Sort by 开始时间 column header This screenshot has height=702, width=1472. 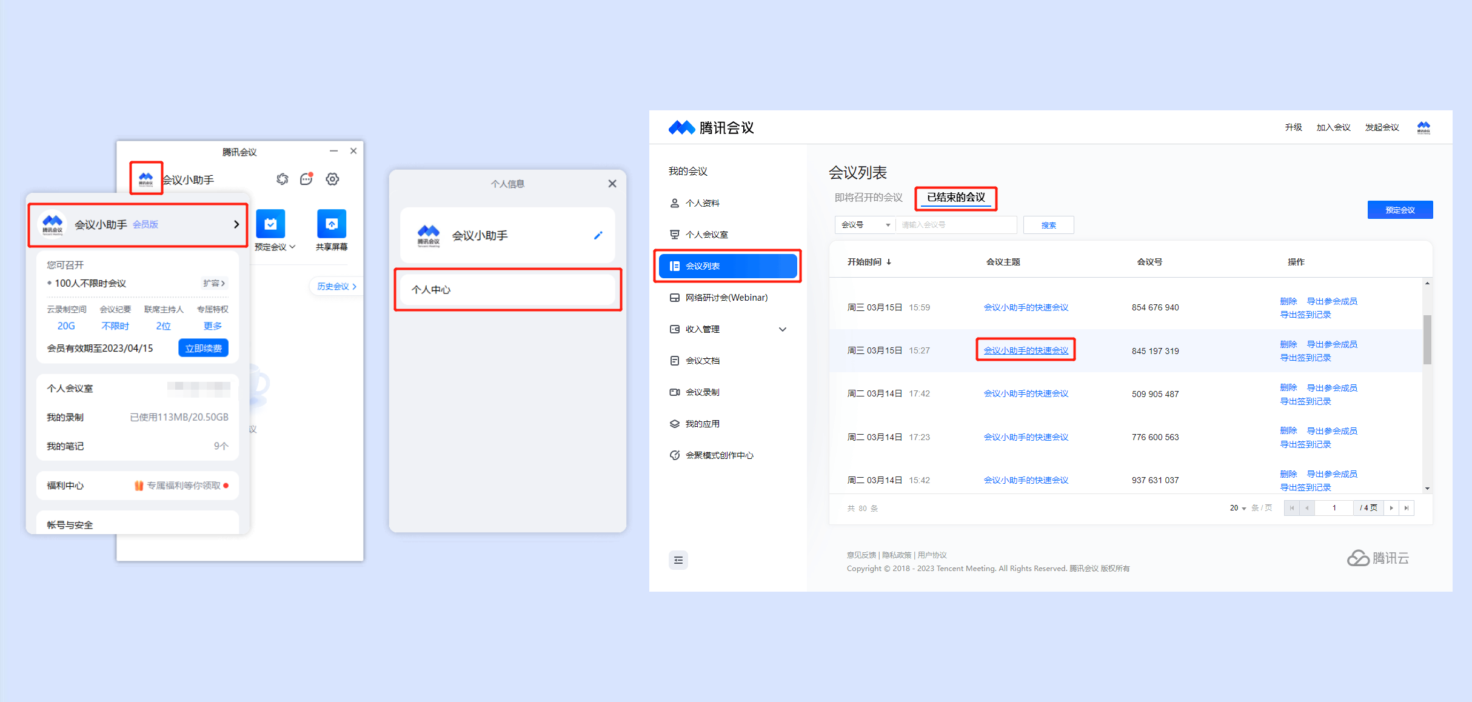869,262
